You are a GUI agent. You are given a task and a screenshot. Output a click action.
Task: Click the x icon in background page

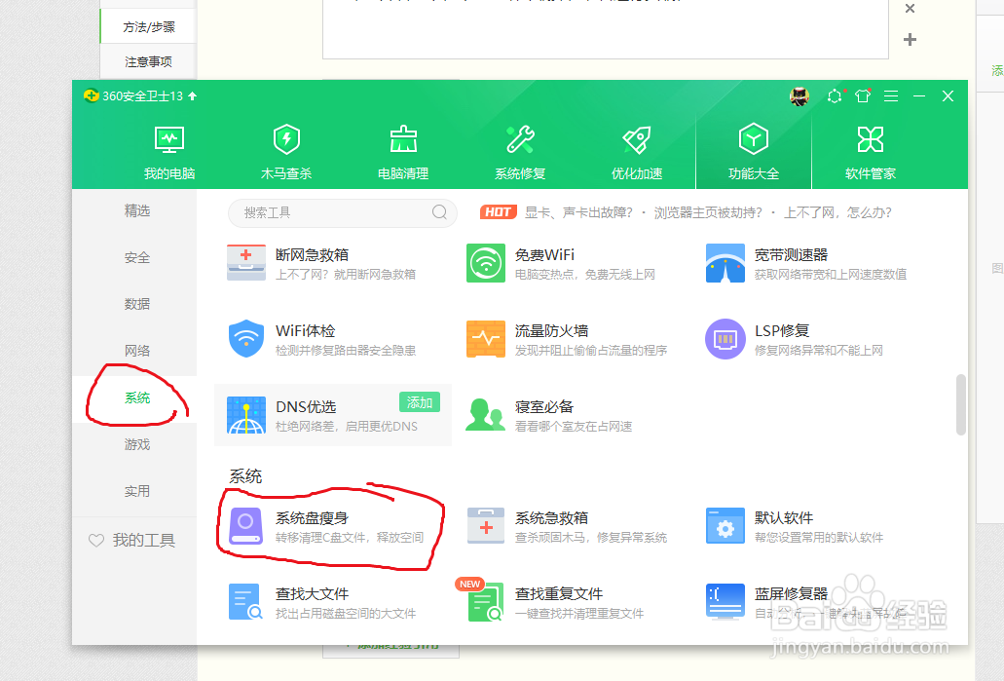click(910, 9)
